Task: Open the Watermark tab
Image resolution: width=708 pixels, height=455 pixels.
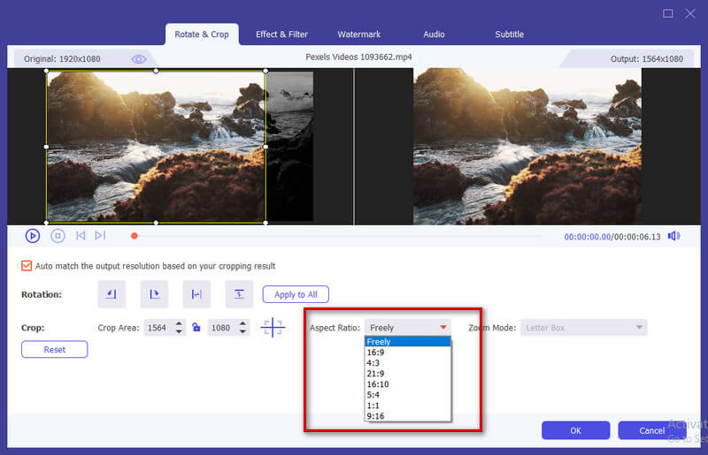Action: (x=359, y=34)
